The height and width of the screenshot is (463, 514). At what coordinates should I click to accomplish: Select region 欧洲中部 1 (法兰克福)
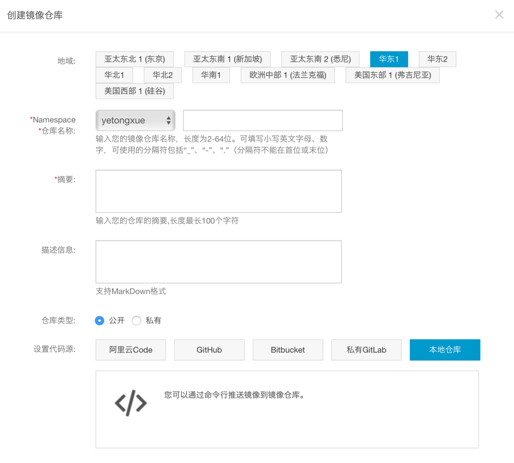click(x=288, y=75)
